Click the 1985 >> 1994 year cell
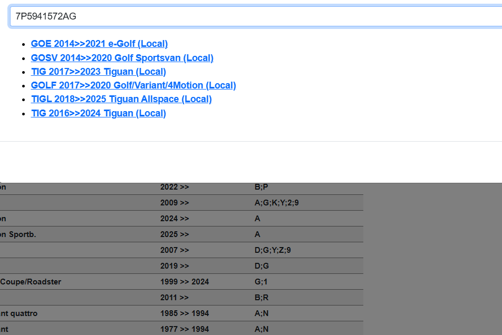Image resolution: width=502 pixels, height=335 pixels. (185, 313)
